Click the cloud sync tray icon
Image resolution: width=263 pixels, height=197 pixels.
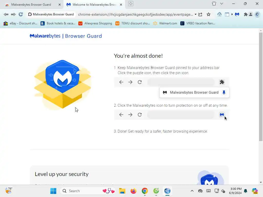coord(200,191)
